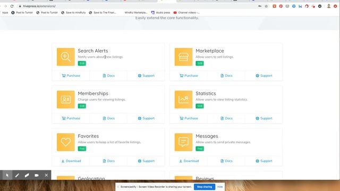The image size is (340, 191).
Task: Click the Favorites heart icon
Action: 66,142
